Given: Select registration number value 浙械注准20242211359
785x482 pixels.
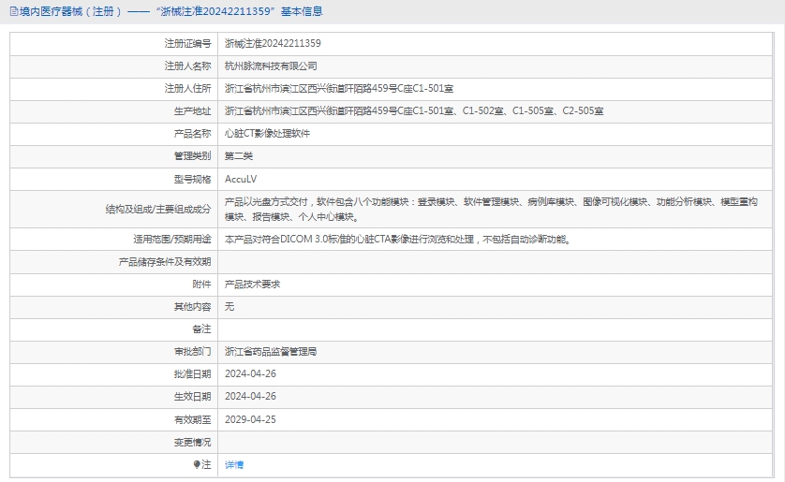Looking at the screenshot, I should (x=273, y=43).
